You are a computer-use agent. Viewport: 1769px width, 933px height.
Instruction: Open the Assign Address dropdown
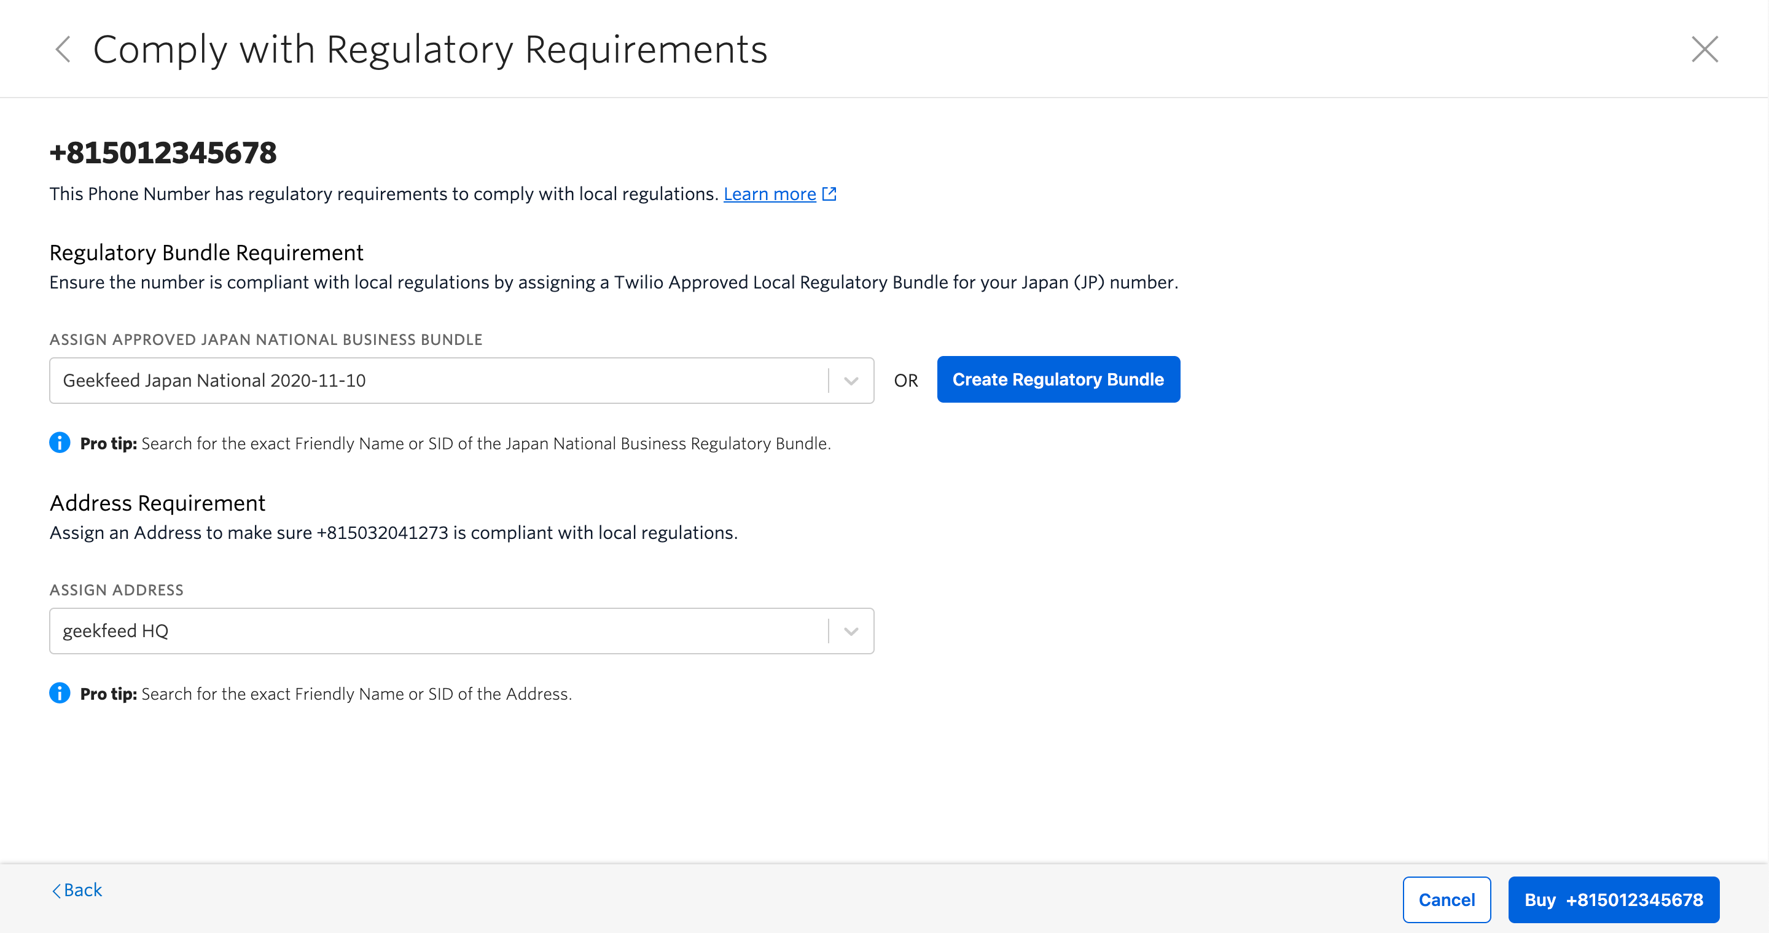(461, 630)
